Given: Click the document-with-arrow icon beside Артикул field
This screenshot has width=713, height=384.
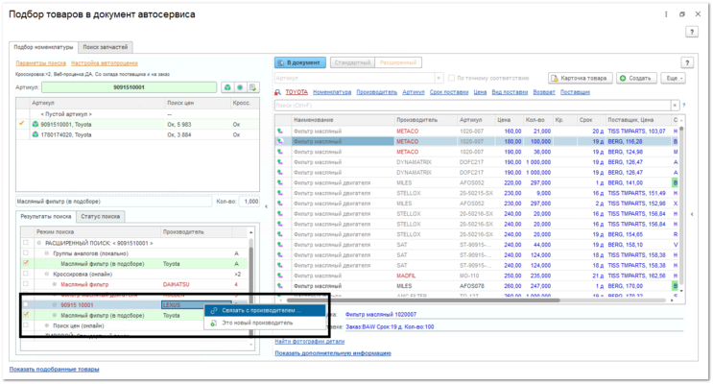Looking at the screenshot, I should [252, 87].
